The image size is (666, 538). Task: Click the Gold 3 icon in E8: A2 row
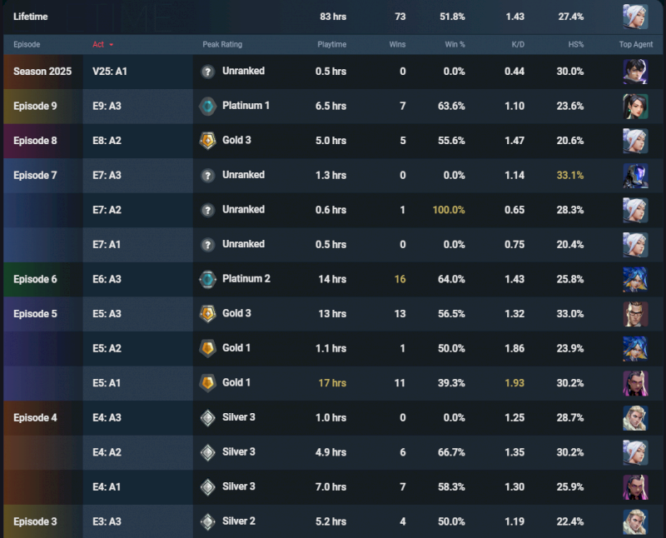(x=207, y=141)
